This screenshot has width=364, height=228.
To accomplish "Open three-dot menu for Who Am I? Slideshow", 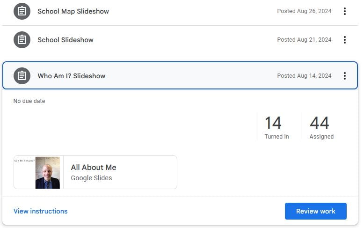I will [345, 76].
